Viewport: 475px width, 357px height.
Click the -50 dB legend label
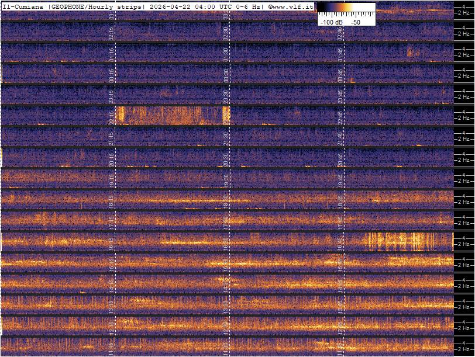355,22
